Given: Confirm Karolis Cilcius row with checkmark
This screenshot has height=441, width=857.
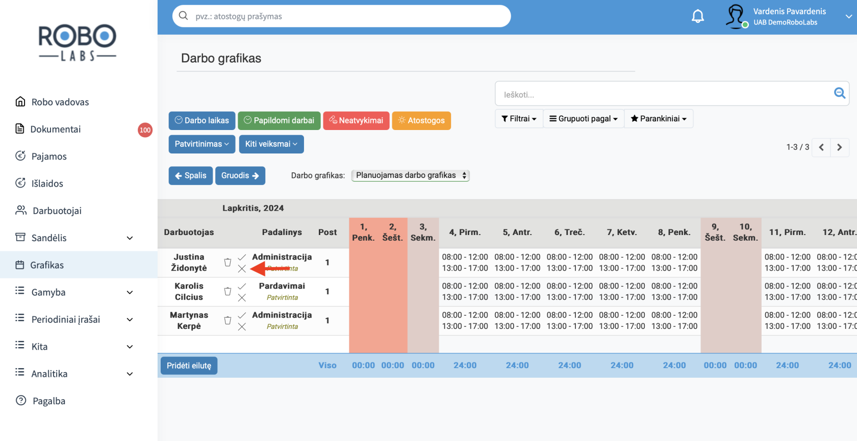Looking at the screenshot, I should (242, 286).
